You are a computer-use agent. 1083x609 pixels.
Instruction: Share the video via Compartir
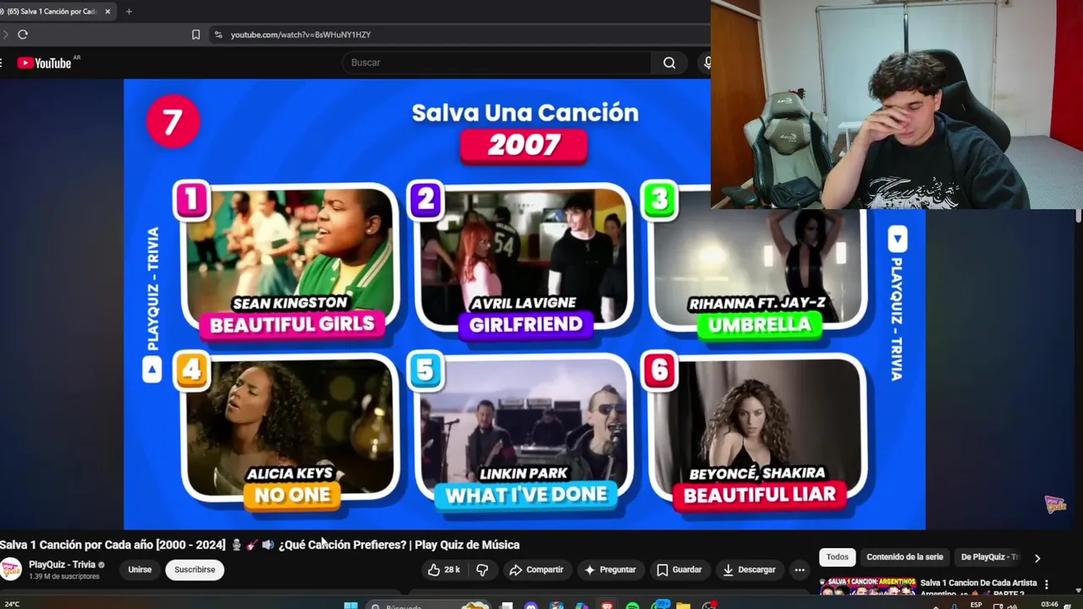[536, 570]
